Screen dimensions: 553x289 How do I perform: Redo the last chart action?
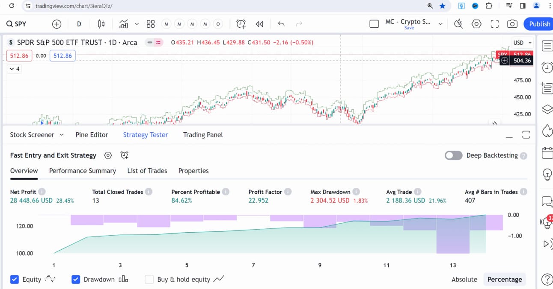click(299, 24)
